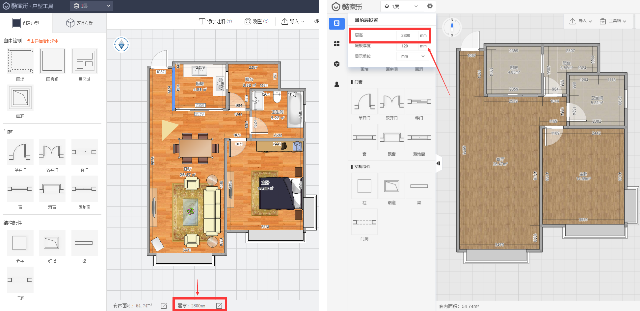Choose 落地窗 floor window in left window
The image size is (640, 311).
pyautogui.click(x=85, y=189)
